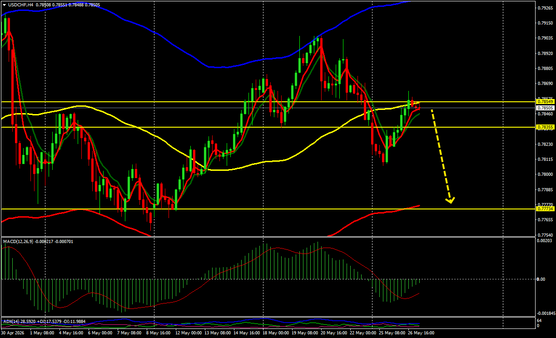556x338 pixels.
Task: Click the 0.00203 MACD scale value
Action: tap(545, 241)
